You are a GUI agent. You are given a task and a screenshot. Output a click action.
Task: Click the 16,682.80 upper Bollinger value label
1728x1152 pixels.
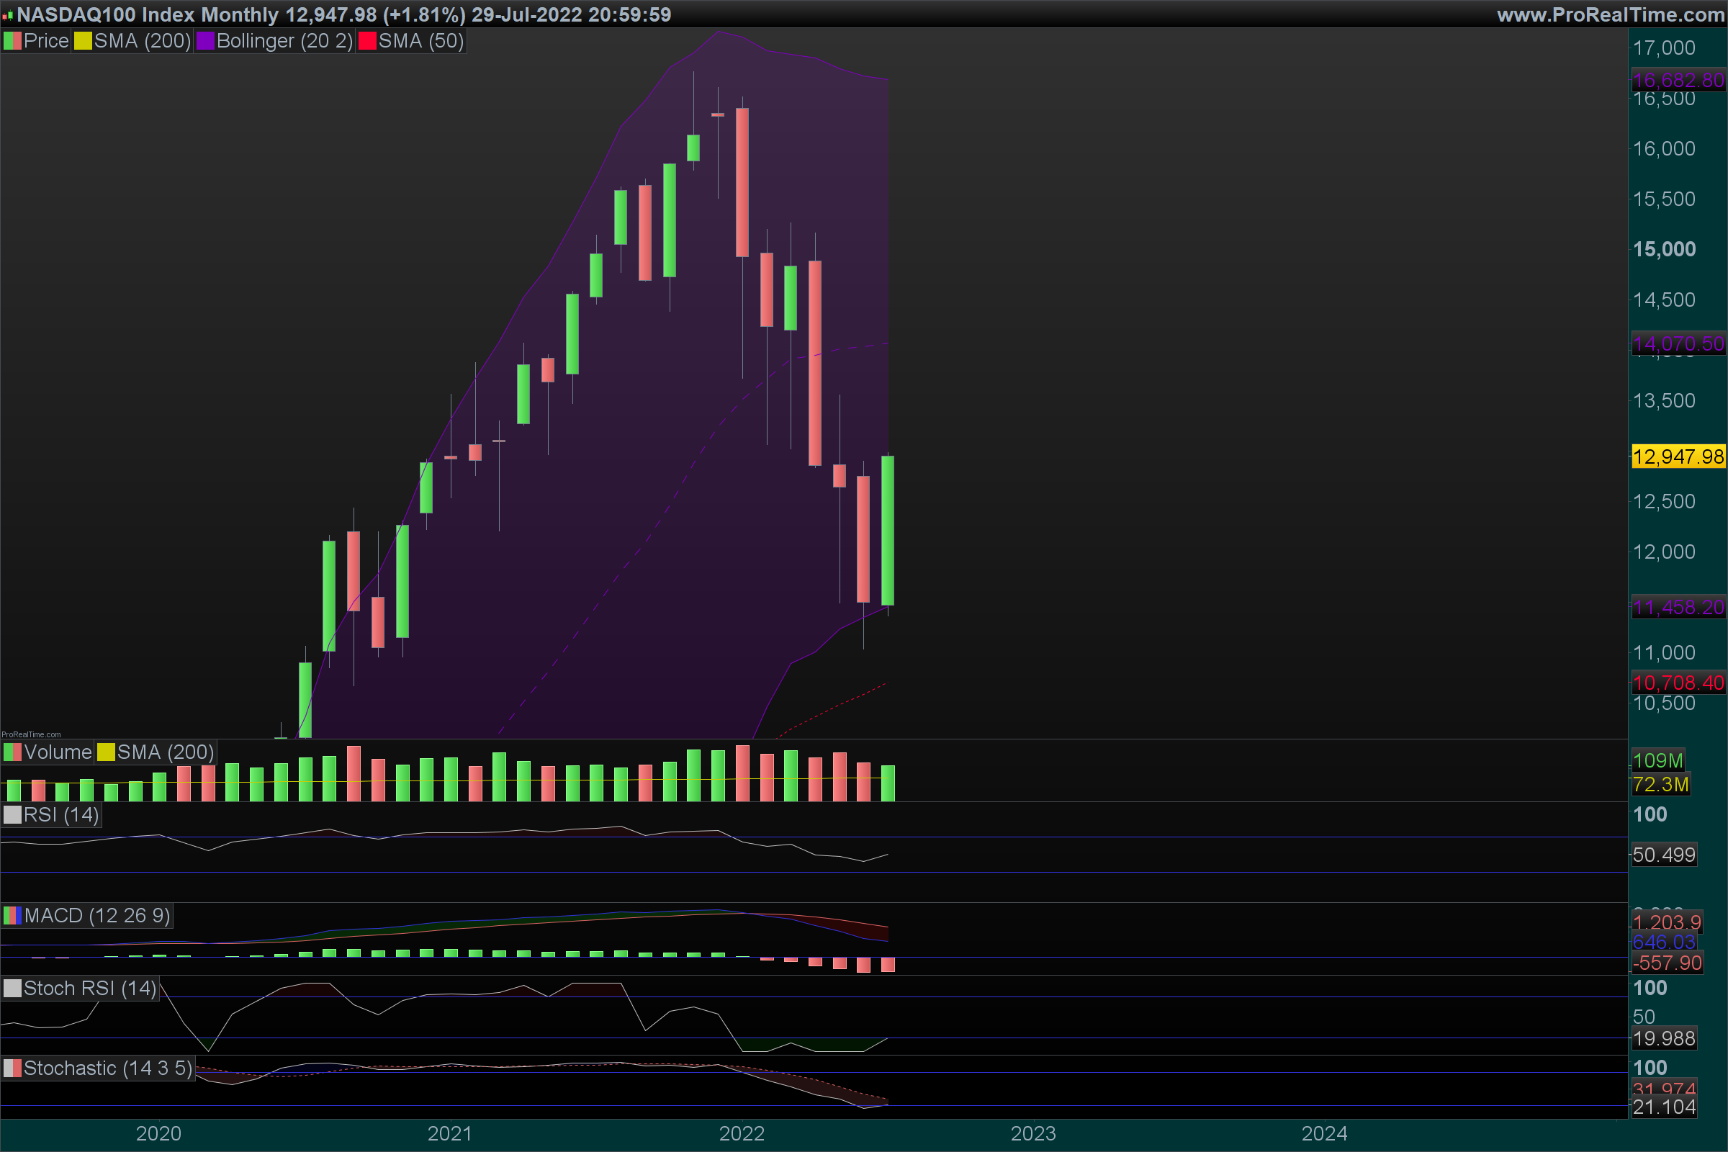coord(1678,79)
